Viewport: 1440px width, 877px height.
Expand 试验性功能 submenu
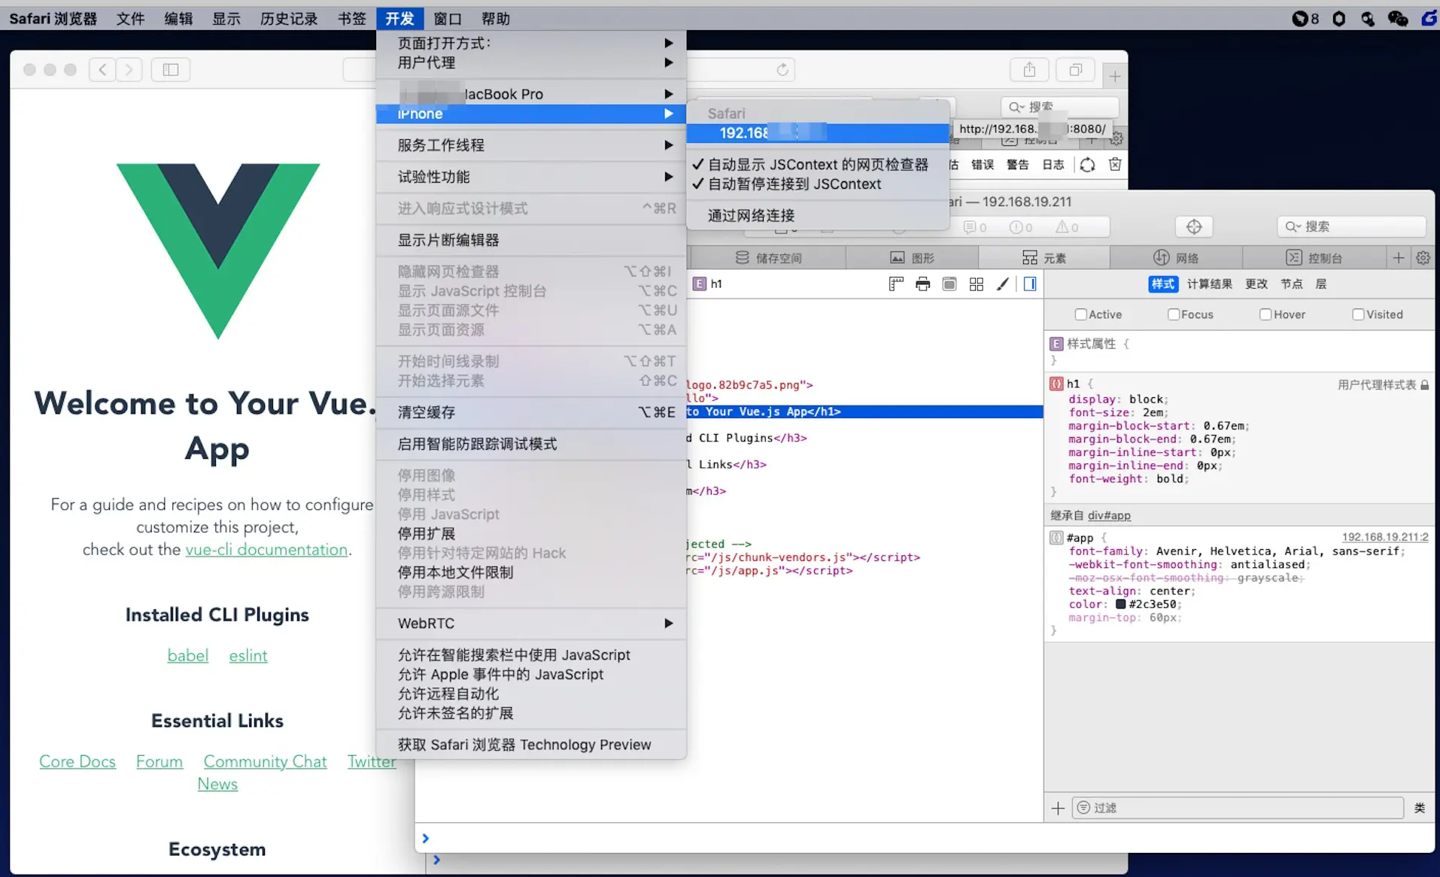[531, 177]
